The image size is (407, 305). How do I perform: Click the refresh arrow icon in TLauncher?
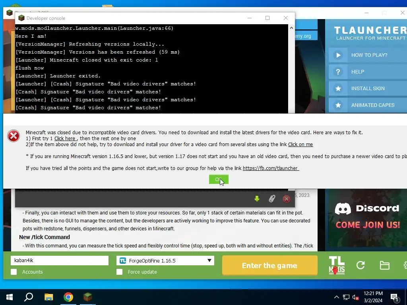(x=360, y=265)
